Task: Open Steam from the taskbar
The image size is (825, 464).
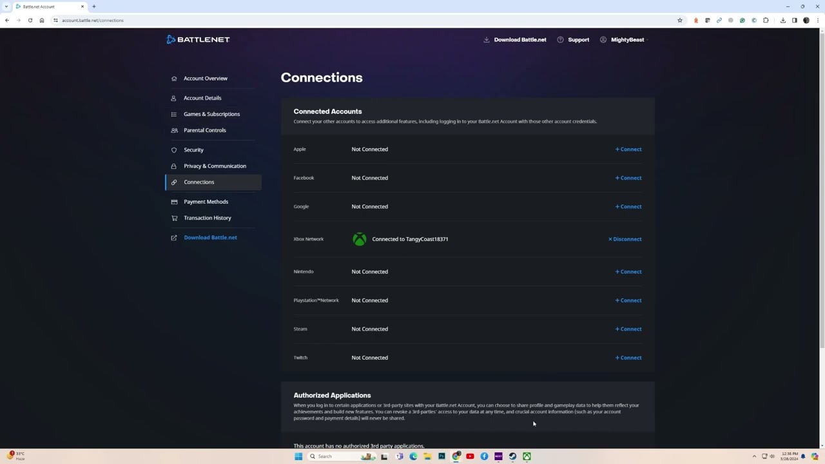Action: (512, 456)
